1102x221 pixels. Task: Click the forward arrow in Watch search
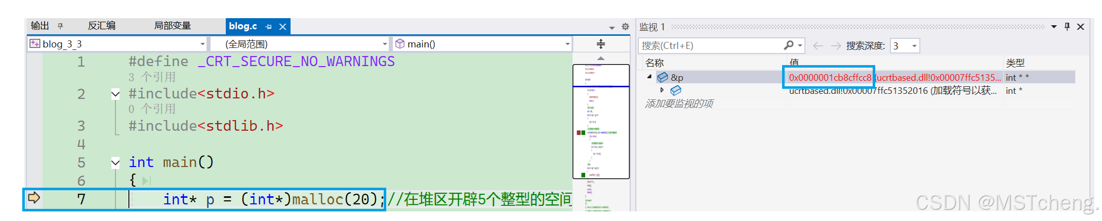tap(836, 46)
